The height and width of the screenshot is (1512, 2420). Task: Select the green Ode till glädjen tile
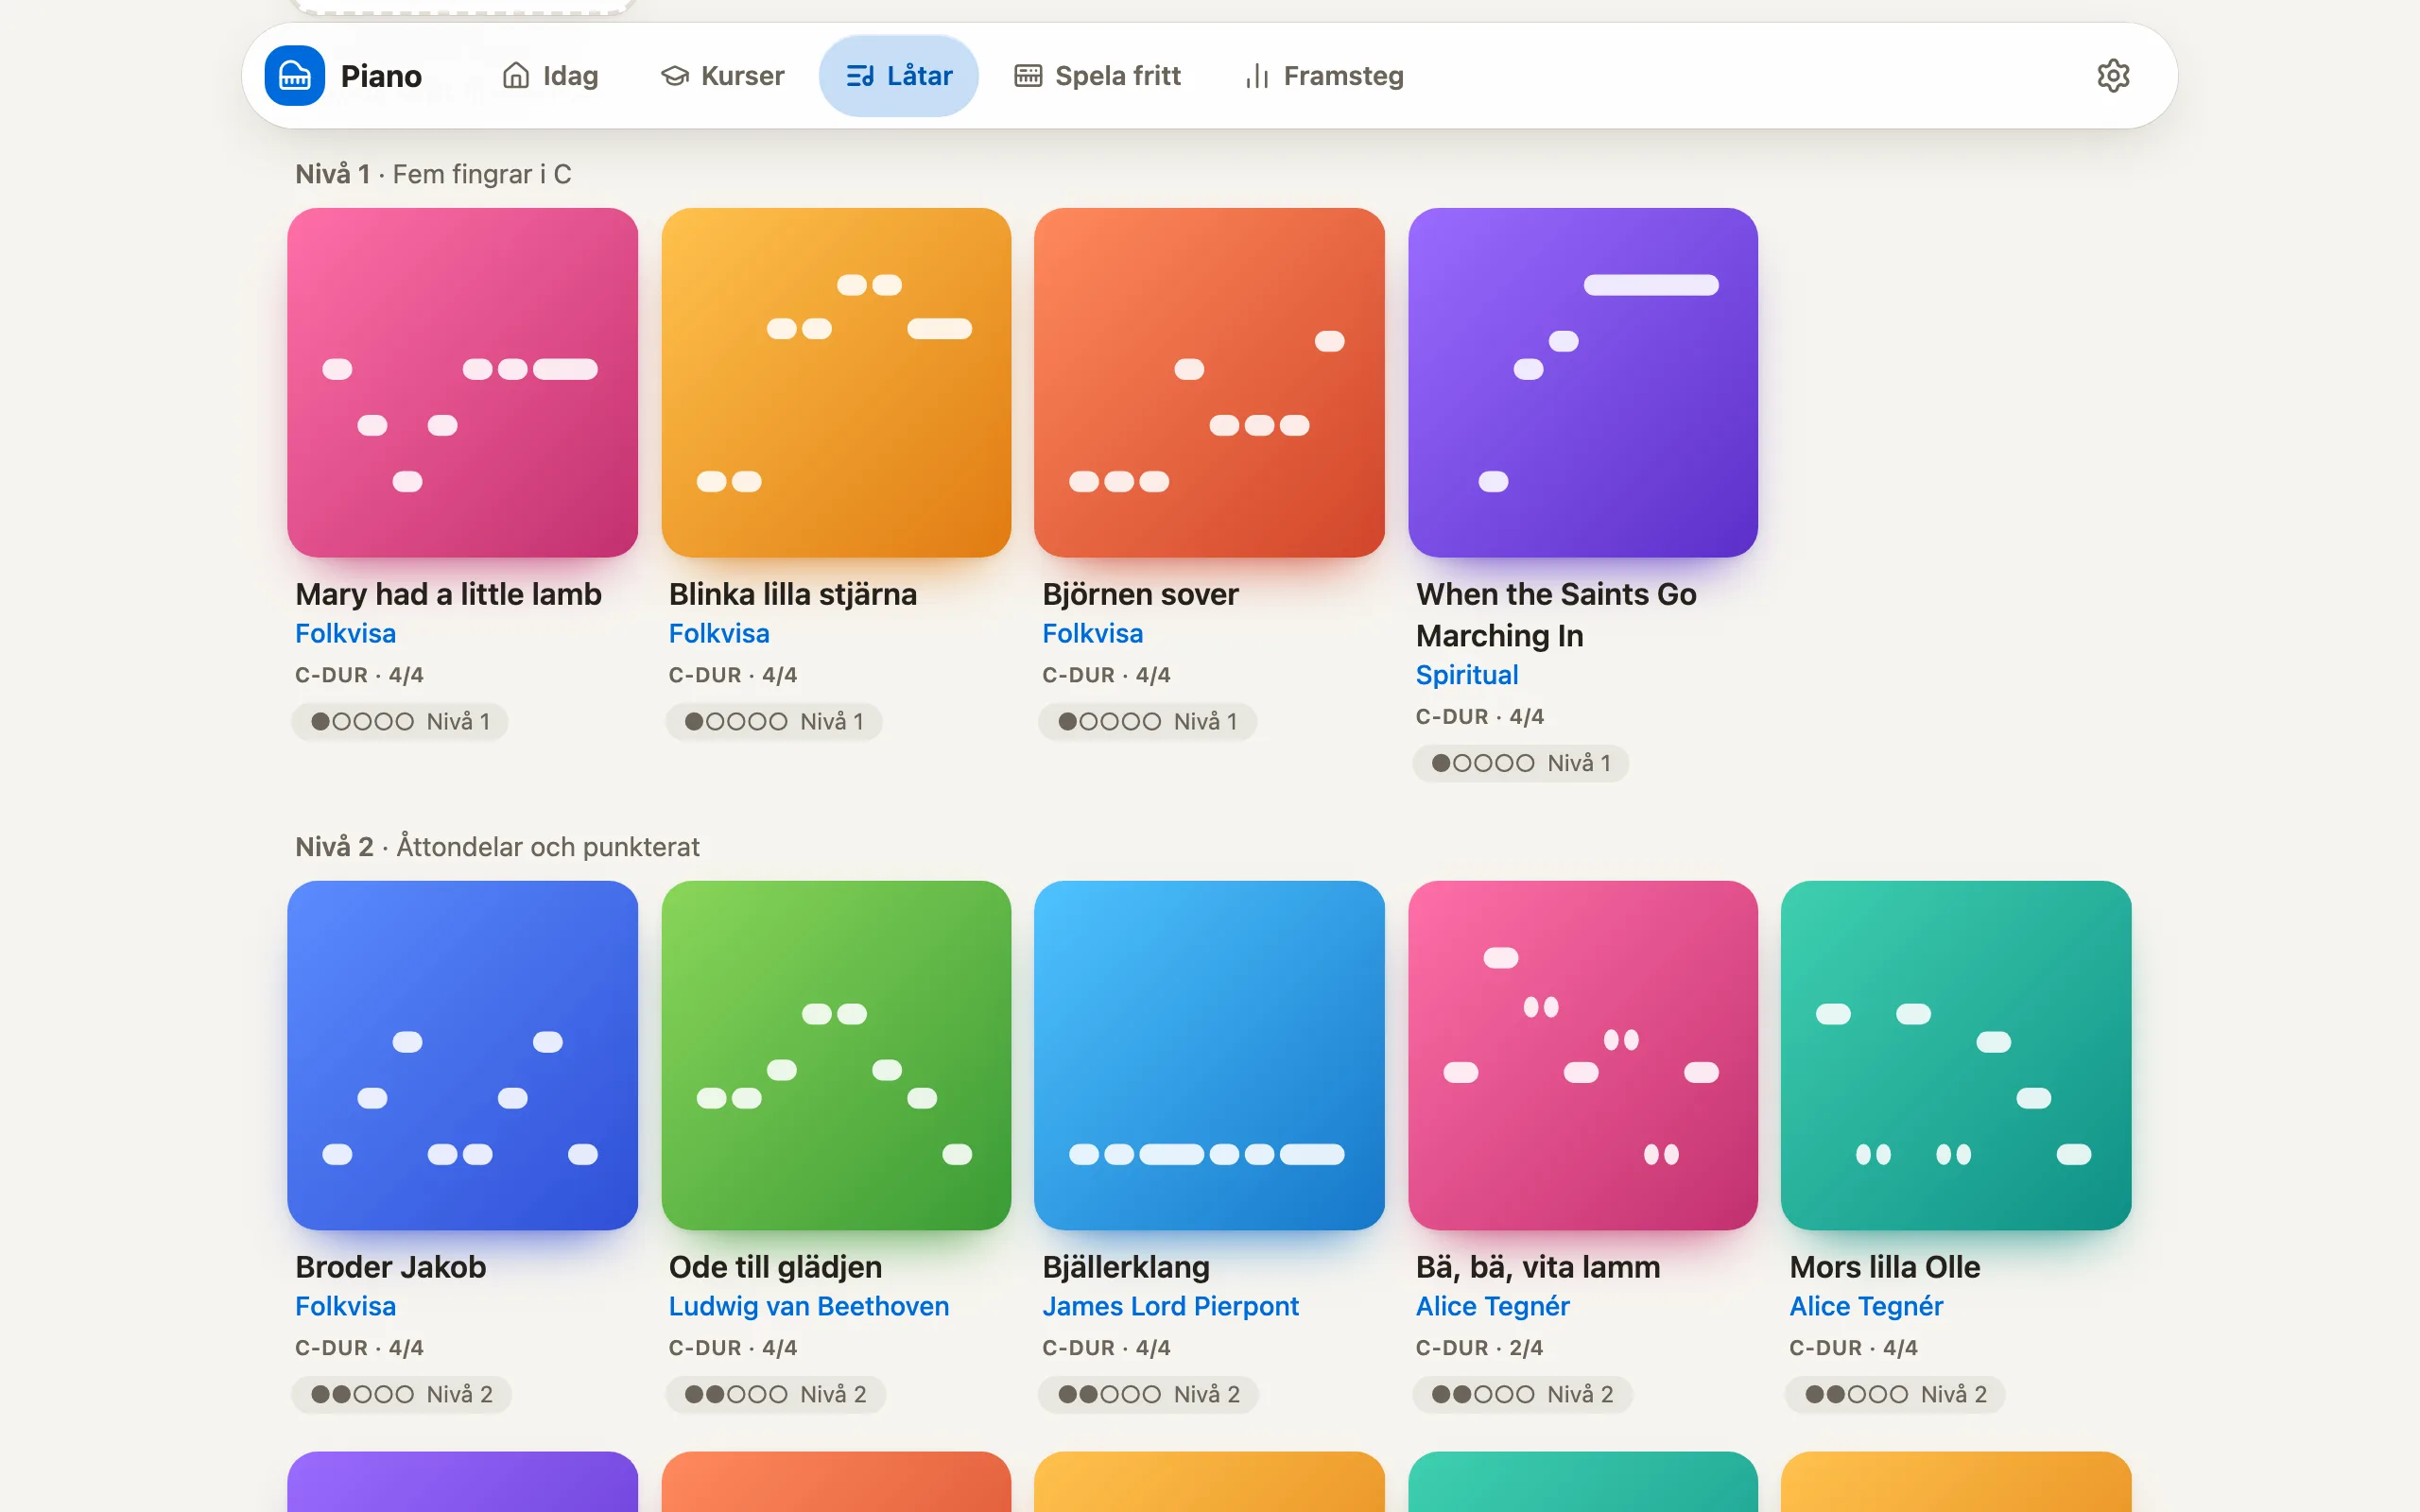(836, 1055)
